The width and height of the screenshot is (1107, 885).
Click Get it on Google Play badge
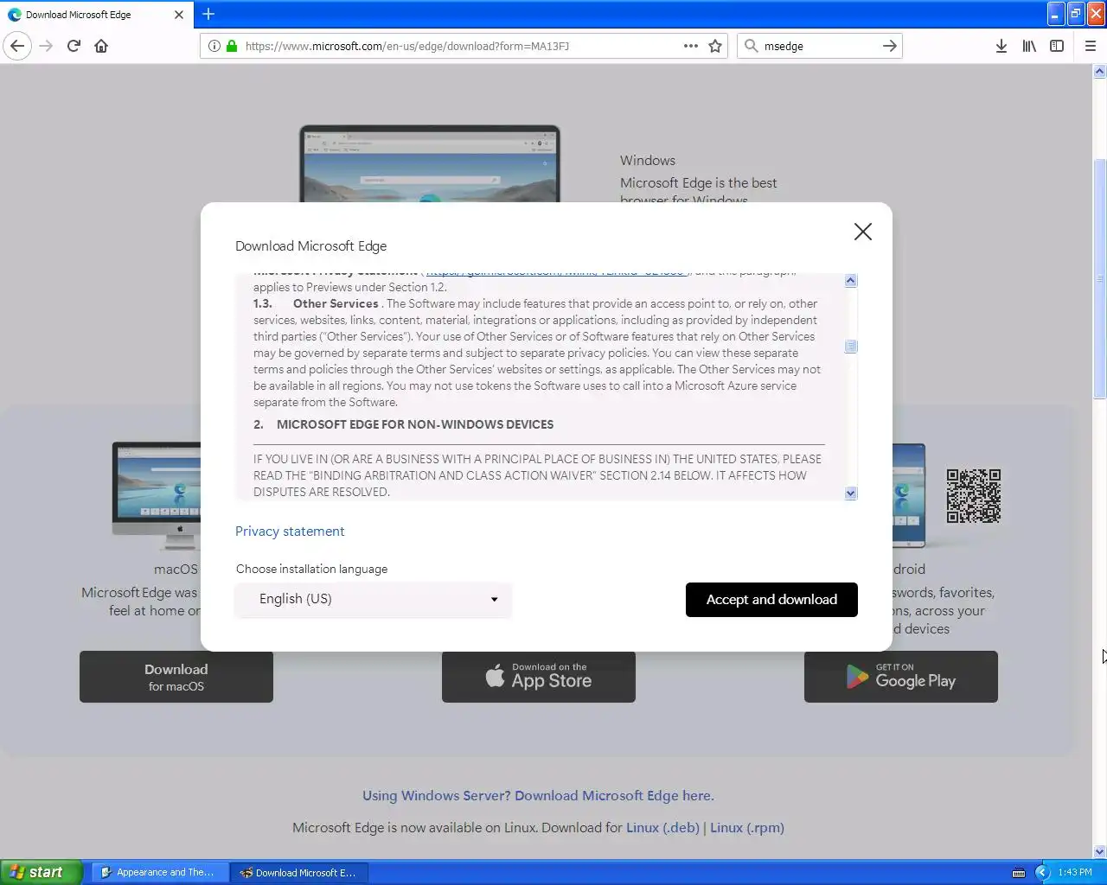pyautogui.click(x=901, y=677)
